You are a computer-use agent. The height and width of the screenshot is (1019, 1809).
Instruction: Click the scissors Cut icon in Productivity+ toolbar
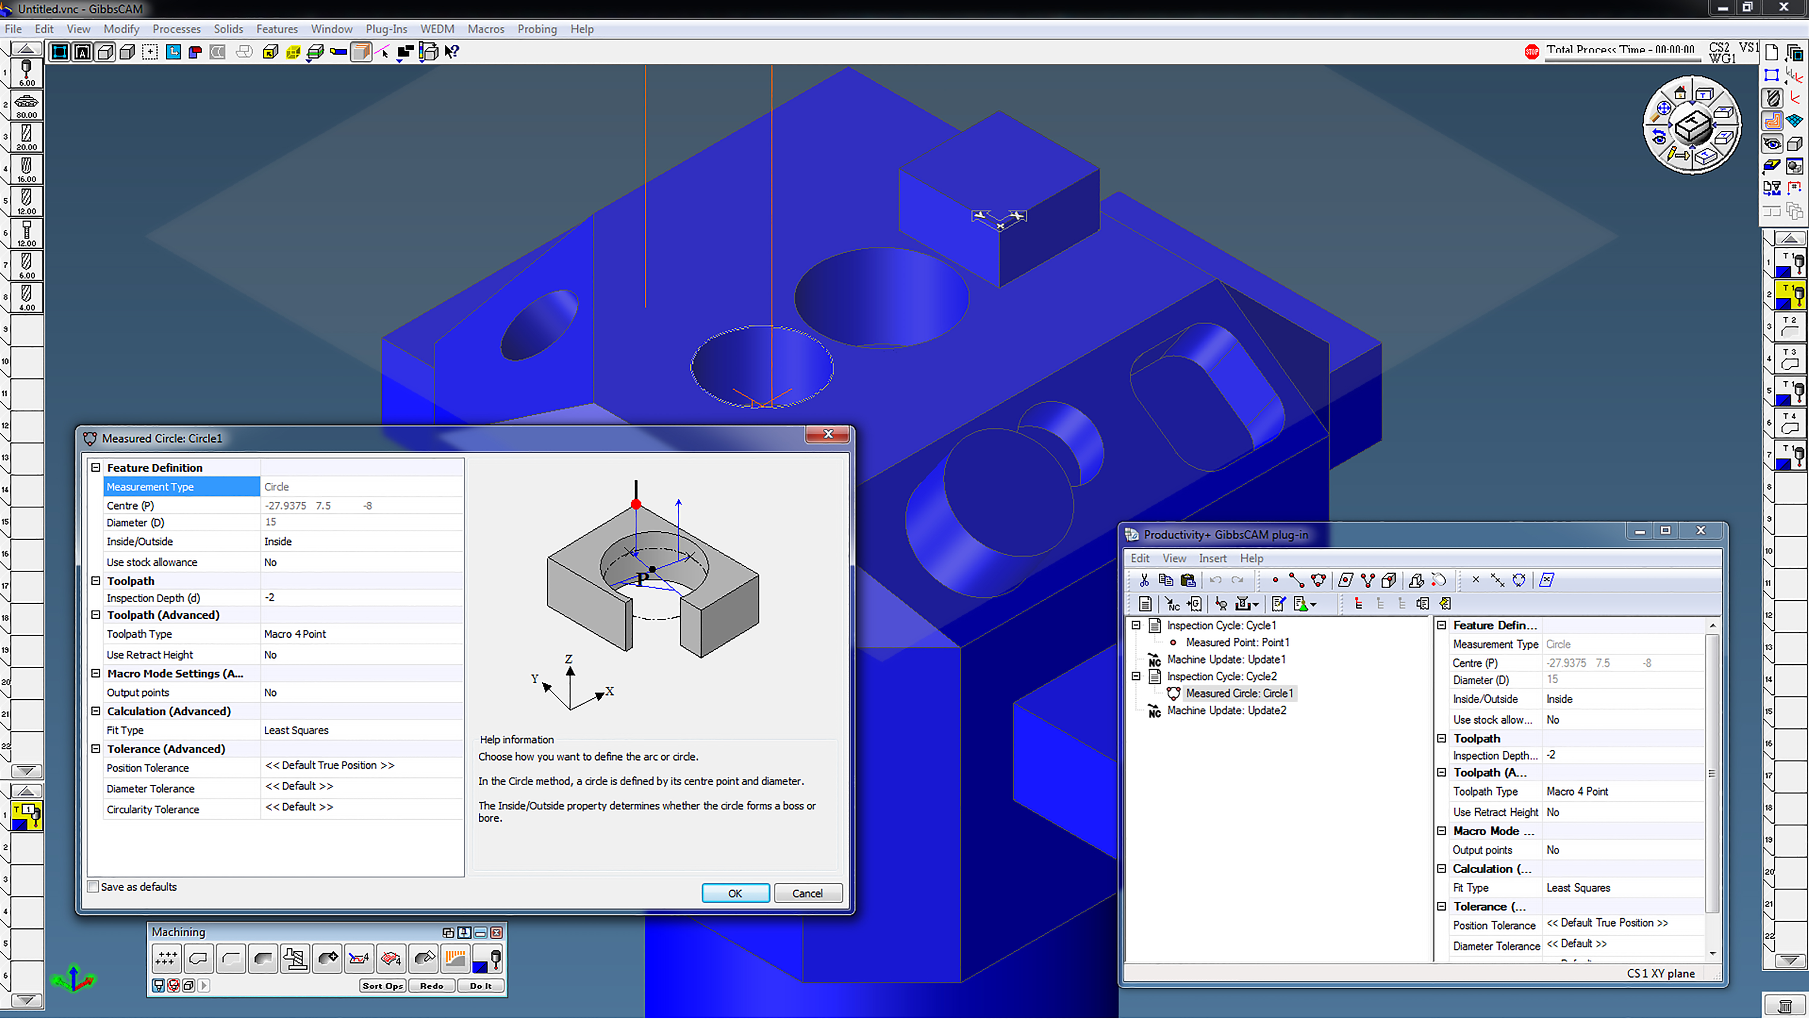pyautogui.click(x=1144, y=581)
